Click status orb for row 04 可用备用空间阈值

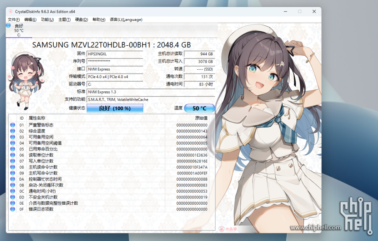(12, 143)
